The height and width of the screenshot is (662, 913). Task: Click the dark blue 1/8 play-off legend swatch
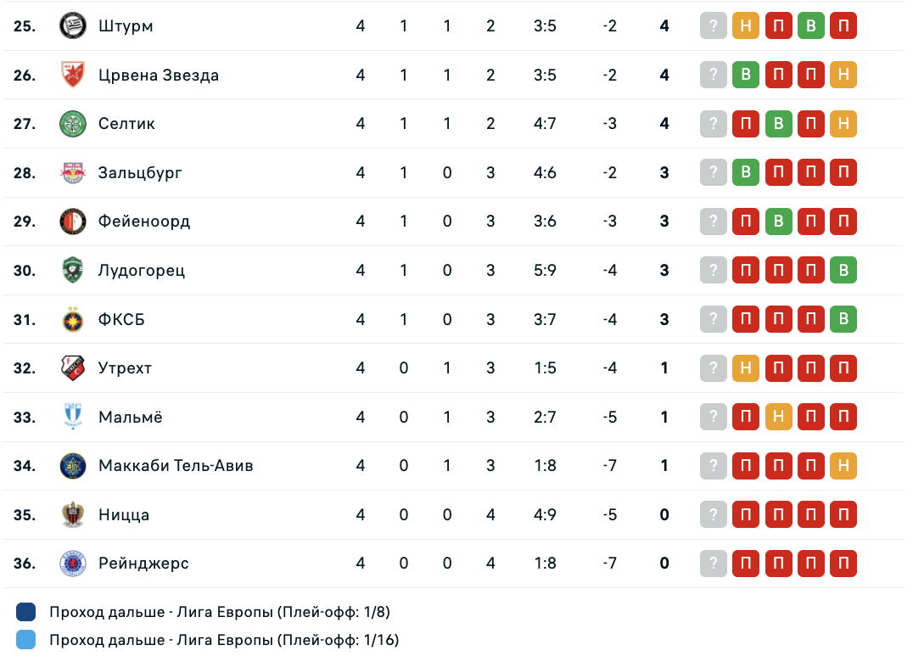(26, 612)
